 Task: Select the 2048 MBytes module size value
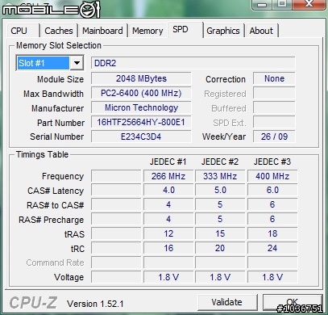141,78
